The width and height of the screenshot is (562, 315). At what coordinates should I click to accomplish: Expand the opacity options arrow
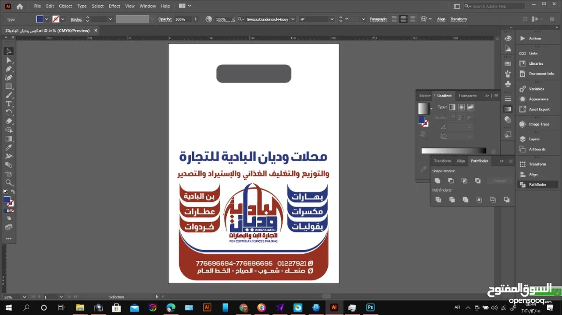[196, 19]
